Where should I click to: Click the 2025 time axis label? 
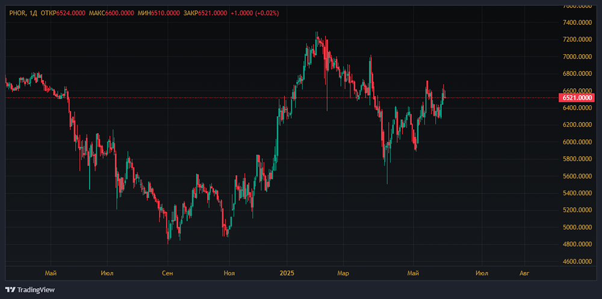tap(287, 273)
